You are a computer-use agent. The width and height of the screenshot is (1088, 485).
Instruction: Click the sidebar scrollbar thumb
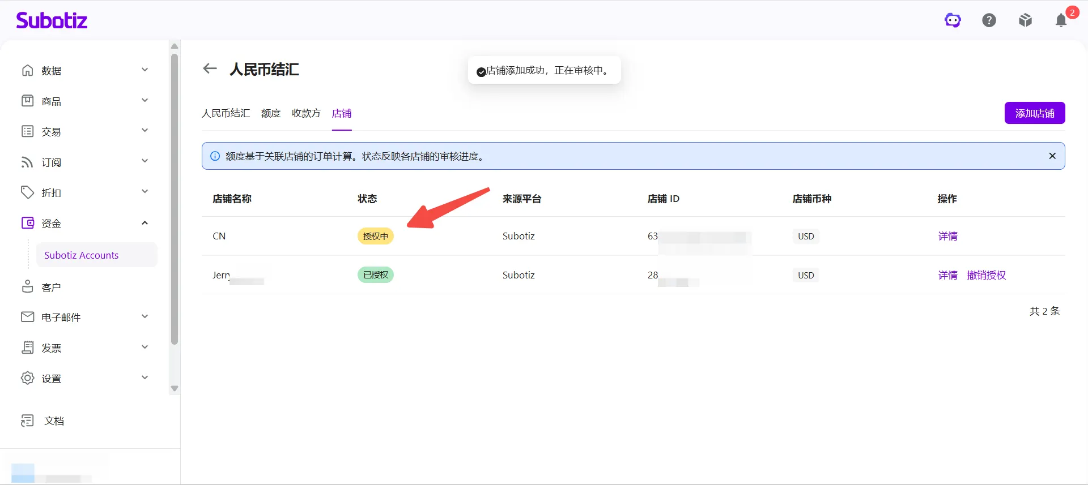coord(175,199)
